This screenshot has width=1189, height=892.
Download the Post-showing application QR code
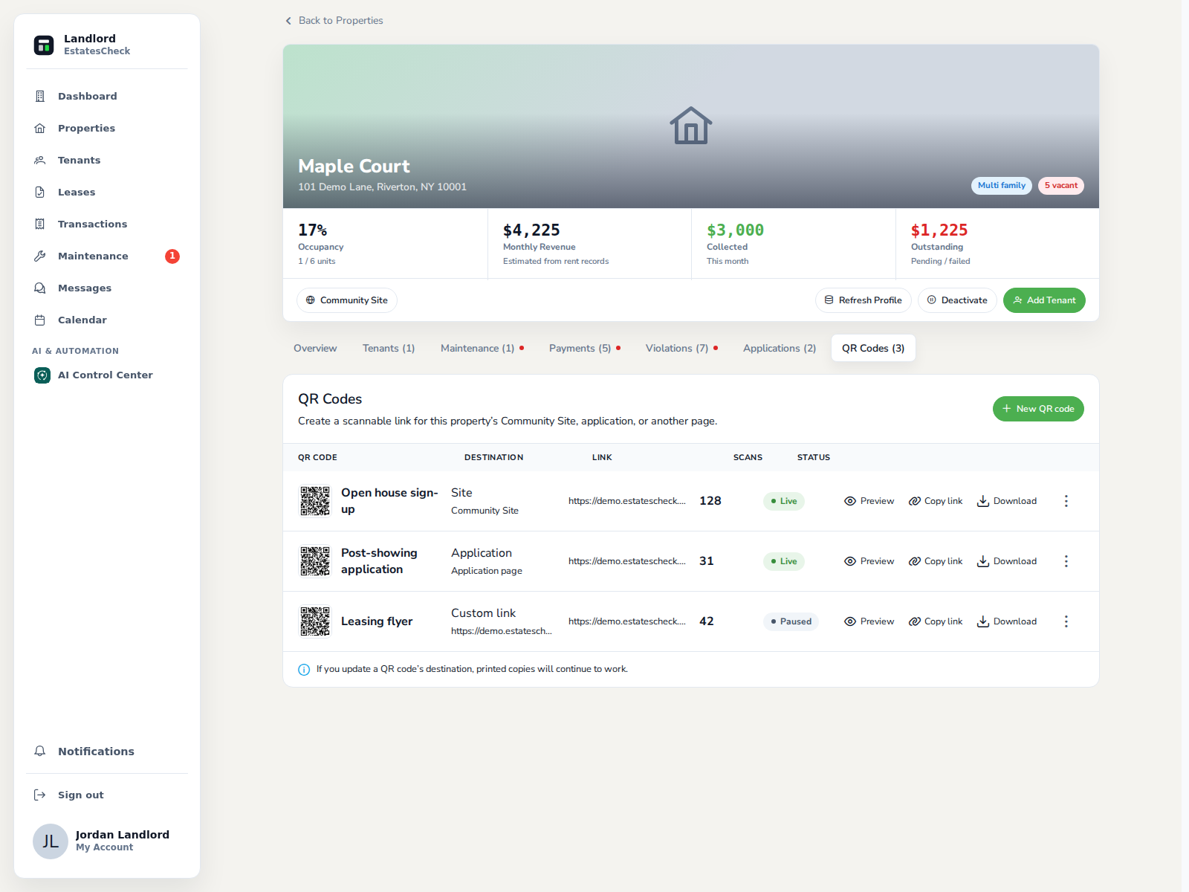[x=1007, y=561]
